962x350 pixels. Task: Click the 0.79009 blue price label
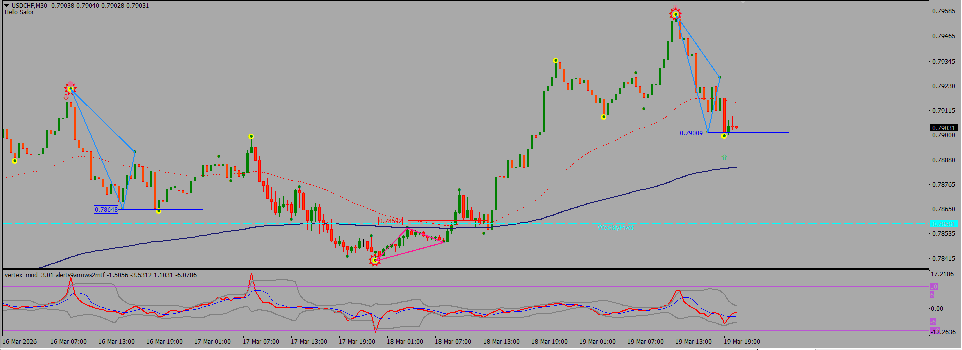click(691, 133)
